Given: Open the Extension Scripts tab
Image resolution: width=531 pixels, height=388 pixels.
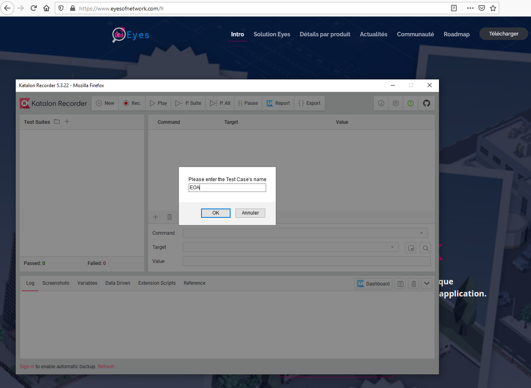Looking at the screenshot, I should (157, 283).
